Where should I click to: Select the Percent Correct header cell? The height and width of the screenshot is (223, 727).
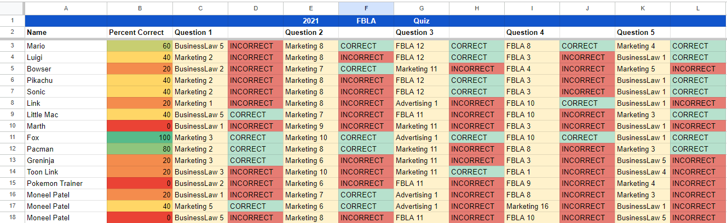click(140, 32)
